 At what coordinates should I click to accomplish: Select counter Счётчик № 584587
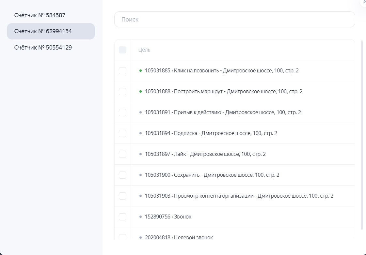(x=51, y=15)
